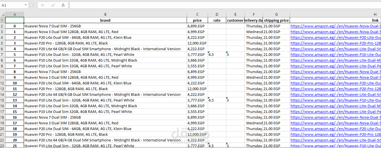Image resolution: width=381 pixels, height=148 pixels.
Task: Click the 4.5 rate cell in row 7
Action: pos(217,54)
